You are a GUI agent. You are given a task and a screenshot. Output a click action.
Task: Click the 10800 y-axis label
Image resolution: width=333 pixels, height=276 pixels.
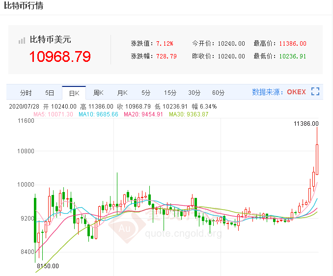click(26, 151)
